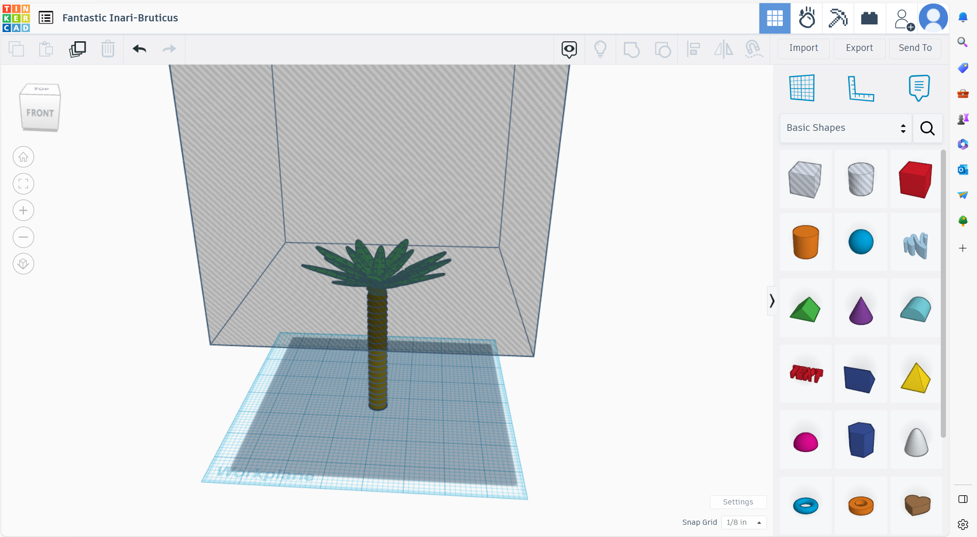
Task: Select the Workplane tool icon
Action: click(x=802, y=88)
